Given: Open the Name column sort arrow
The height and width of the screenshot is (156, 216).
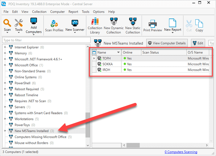Looking at the screenshot, I should coord(118,53).
